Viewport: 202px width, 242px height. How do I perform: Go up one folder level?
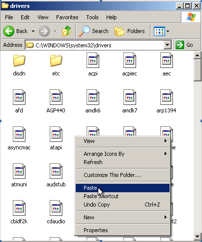(x=67, y=31)
